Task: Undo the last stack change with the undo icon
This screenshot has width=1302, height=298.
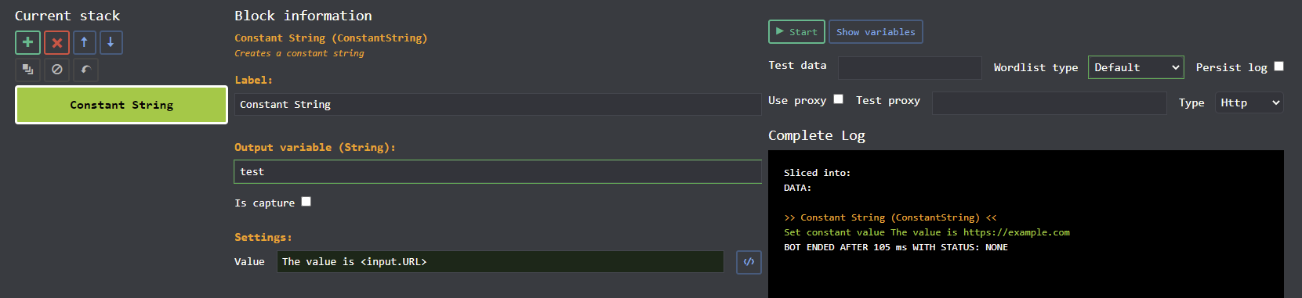Action: (85, 70)
